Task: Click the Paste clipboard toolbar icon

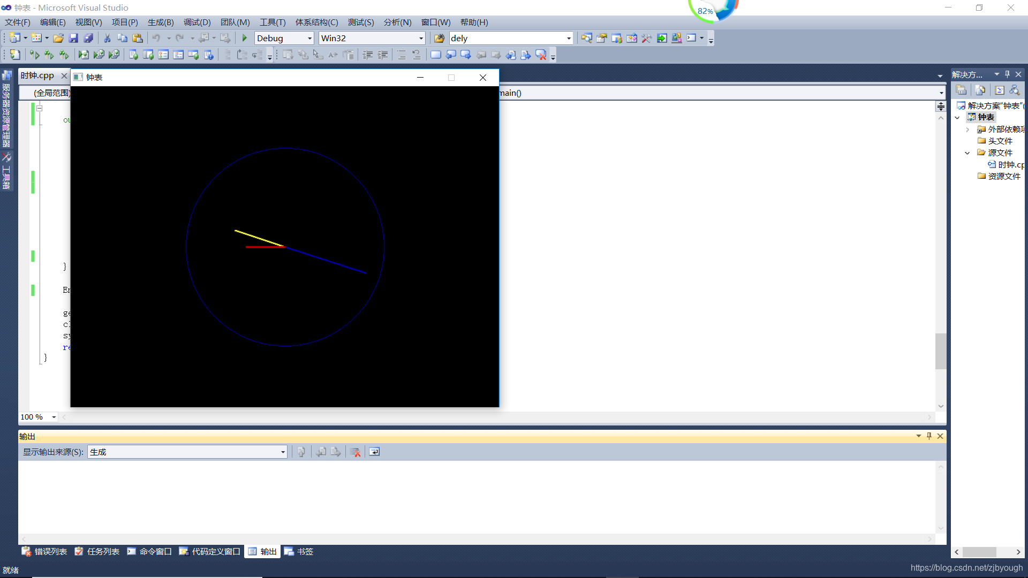Action: click(x=138, y=38)
